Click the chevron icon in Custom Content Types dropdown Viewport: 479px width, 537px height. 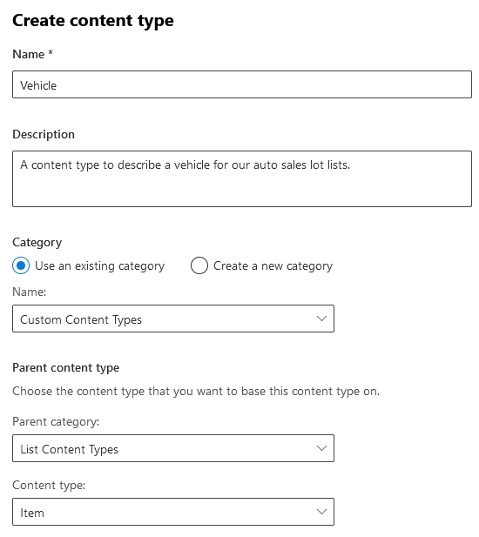click(x=321, y=319)
